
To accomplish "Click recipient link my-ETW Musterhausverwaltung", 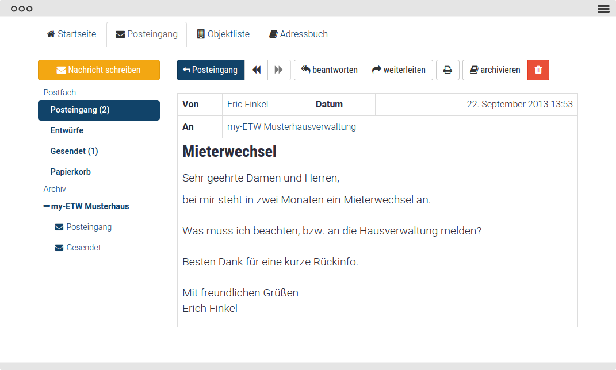I will coord(292,127).
